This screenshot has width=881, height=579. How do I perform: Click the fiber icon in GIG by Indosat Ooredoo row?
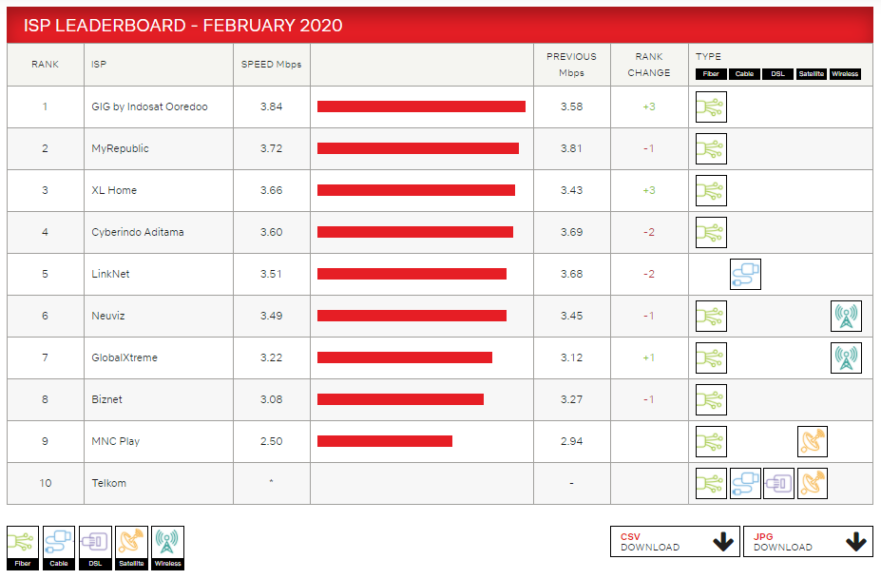click(711, 106)
